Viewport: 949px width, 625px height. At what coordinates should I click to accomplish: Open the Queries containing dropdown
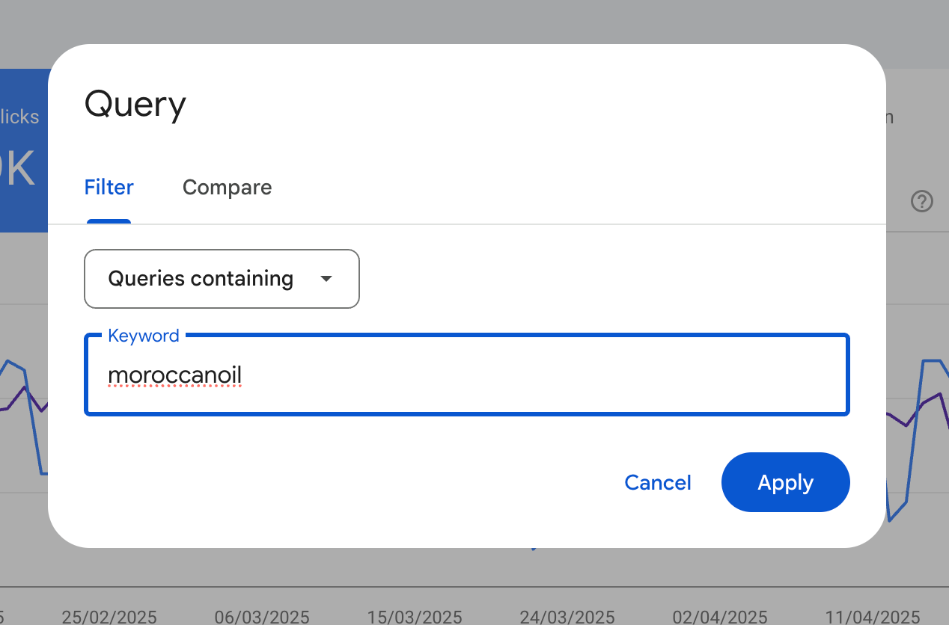click(222, 279)
